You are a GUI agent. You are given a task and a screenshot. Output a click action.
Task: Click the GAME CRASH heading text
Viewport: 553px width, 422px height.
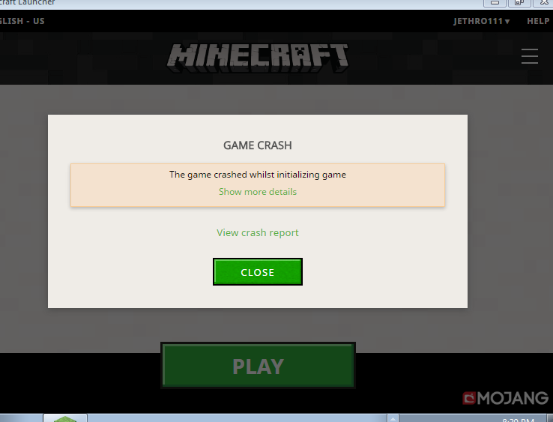258,145
